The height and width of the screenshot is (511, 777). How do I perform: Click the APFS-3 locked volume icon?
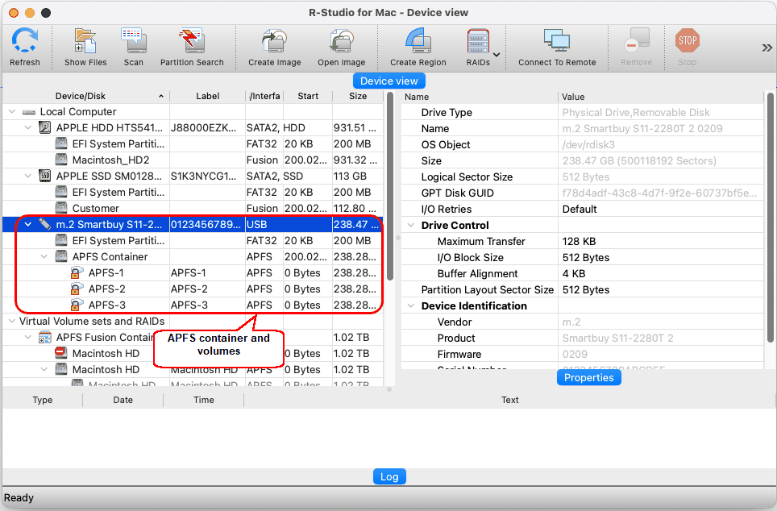[77, 305]
